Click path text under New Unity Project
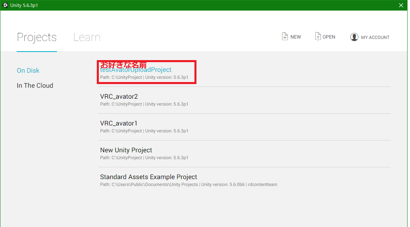Viewport: 410px width, 227px height. click(x=144, y=158)
